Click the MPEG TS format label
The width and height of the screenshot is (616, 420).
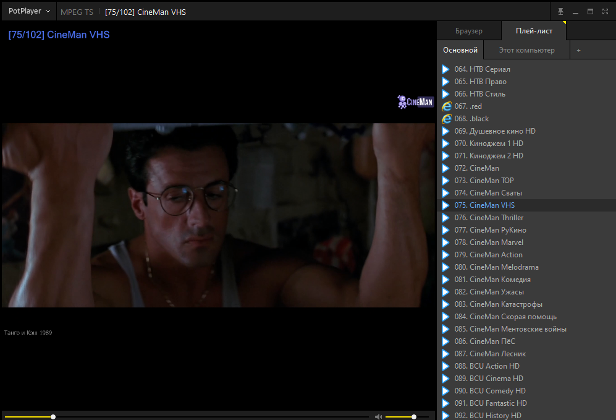pyautogui.click(x=77, y=12)
